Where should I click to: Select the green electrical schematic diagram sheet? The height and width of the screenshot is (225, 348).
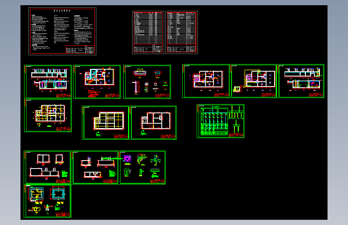[x=221, y=121]
